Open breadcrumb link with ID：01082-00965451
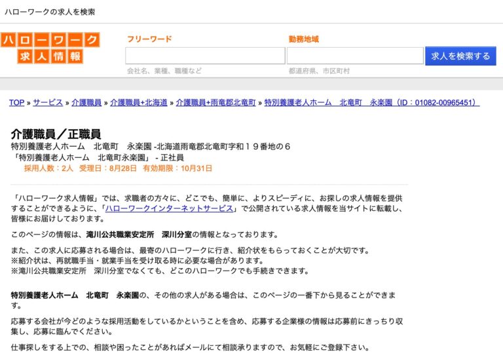 371,103
